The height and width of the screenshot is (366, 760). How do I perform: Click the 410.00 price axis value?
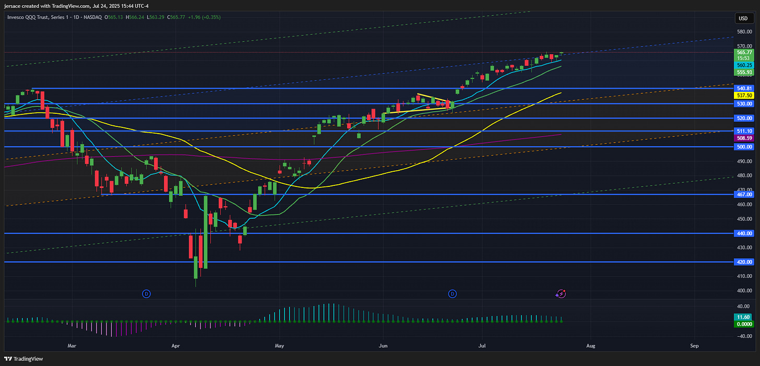pos(744,276)
